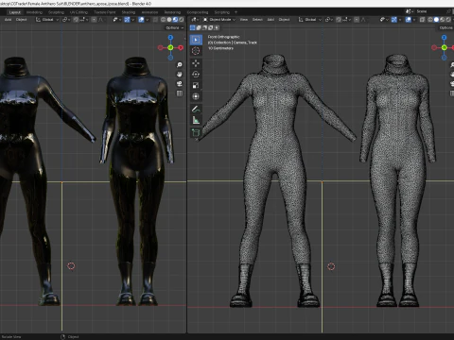
Task: Toggle camera view icon in left viewport
Action: tap(180, 84)
